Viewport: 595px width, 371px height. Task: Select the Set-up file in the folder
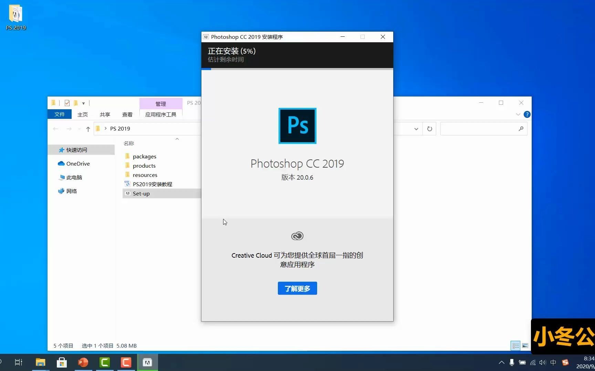click(141, 193)
